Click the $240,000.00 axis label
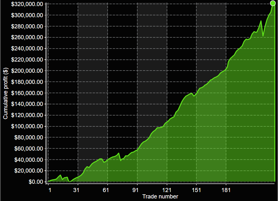 (27, 48)
